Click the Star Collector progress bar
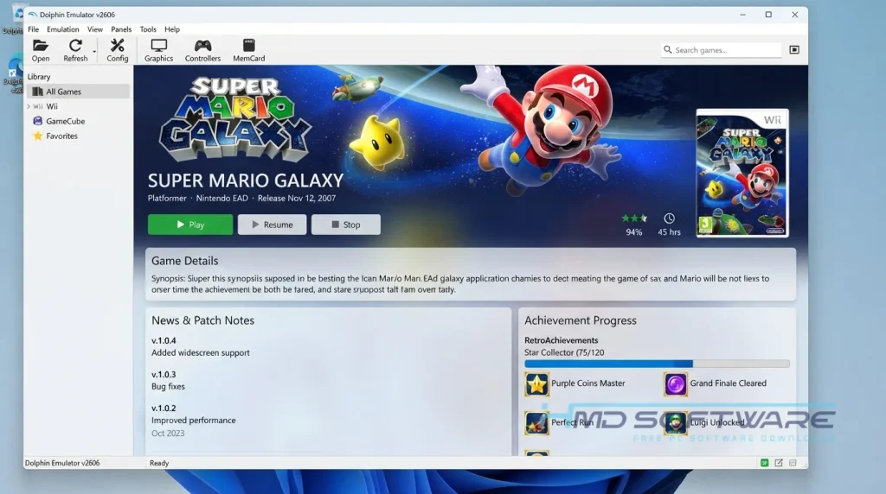Image resolution: width=886 pixels, height=494 pixels. click(x=657, y=364)
